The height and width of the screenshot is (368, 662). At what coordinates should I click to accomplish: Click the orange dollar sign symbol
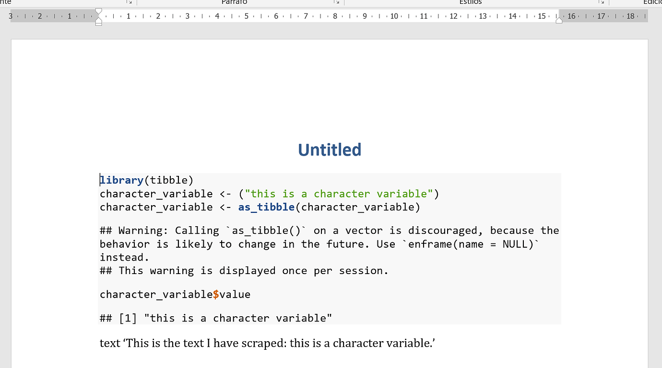(216, 294)
